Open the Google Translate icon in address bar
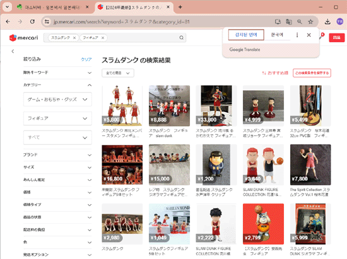Image resolution: width=347 pixels, height=259 pixels. (x=289, y=21)
